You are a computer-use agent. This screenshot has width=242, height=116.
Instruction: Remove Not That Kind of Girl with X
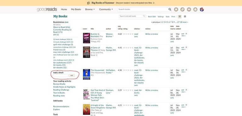click(x=186, y=90)
